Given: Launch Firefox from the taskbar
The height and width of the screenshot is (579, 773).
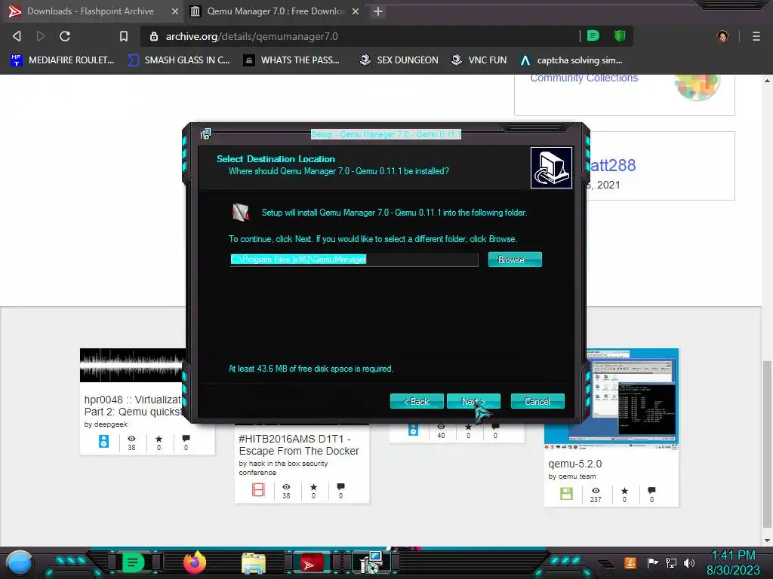Looking at the screenshot, I should point(194,562).
